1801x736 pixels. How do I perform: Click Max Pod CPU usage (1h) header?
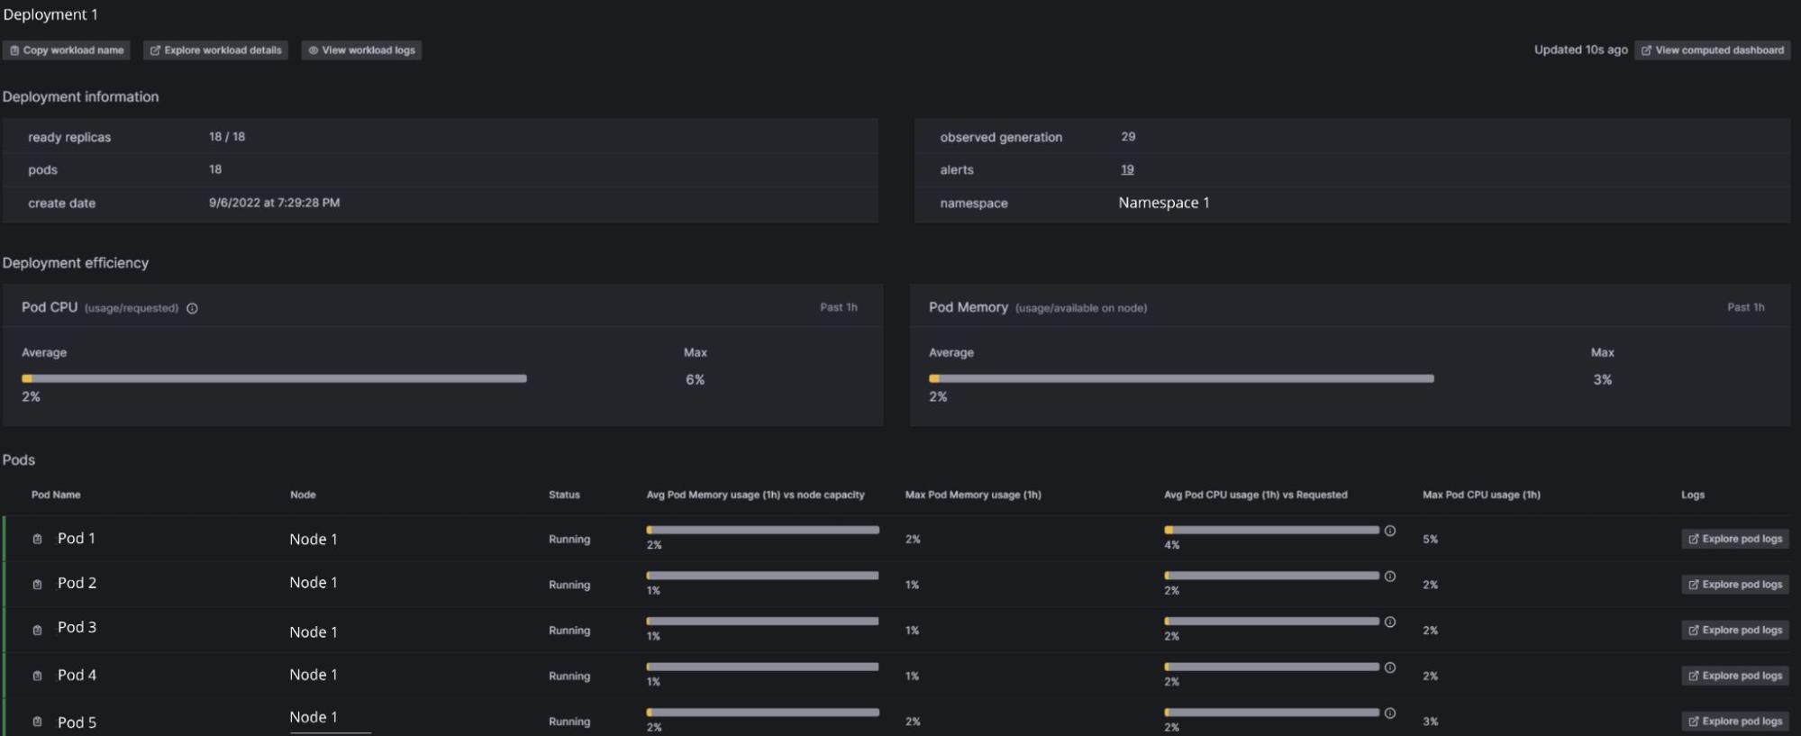point(1481,495)
